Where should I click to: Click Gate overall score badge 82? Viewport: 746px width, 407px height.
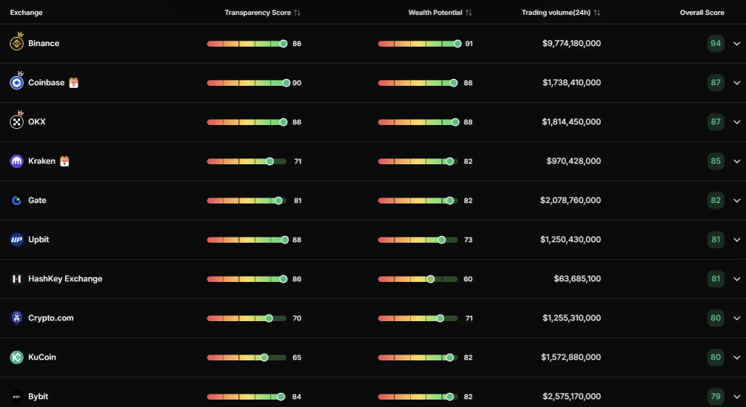click(716, 201)
